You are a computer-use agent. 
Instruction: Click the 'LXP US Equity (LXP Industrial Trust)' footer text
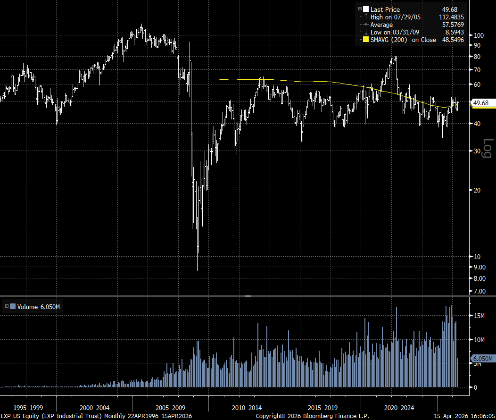[51, 416]
